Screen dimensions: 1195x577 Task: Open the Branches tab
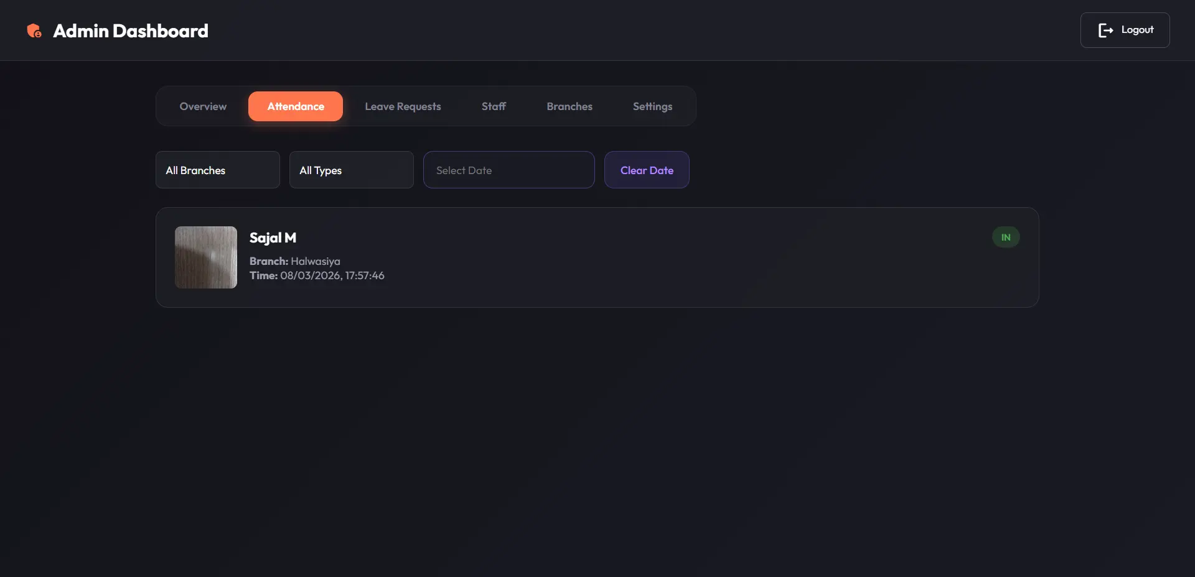point(569,106)
